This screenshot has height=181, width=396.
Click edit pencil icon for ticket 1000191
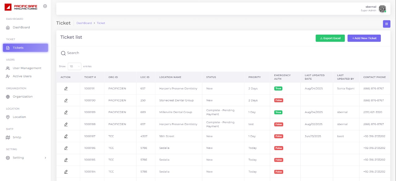click(66, 89)
